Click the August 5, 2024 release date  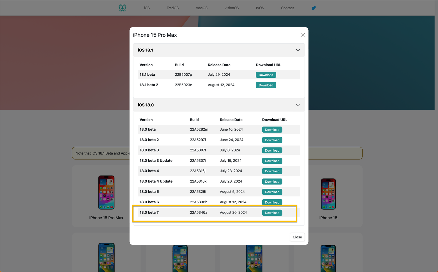[x=232, y=192]
